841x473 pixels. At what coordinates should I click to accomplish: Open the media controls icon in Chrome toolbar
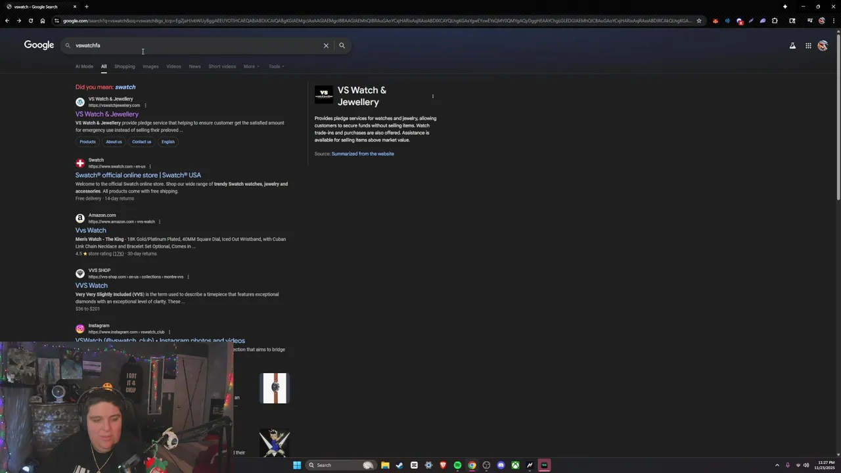[810, 21]
